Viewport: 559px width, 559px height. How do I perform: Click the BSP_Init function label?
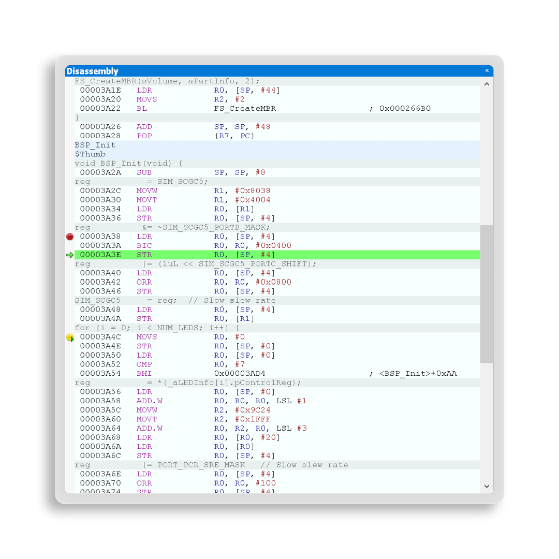[95, 145]
